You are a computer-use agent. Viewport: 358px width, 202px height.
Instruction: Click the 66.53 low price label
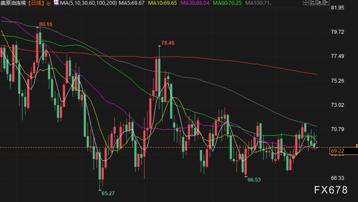254,180
